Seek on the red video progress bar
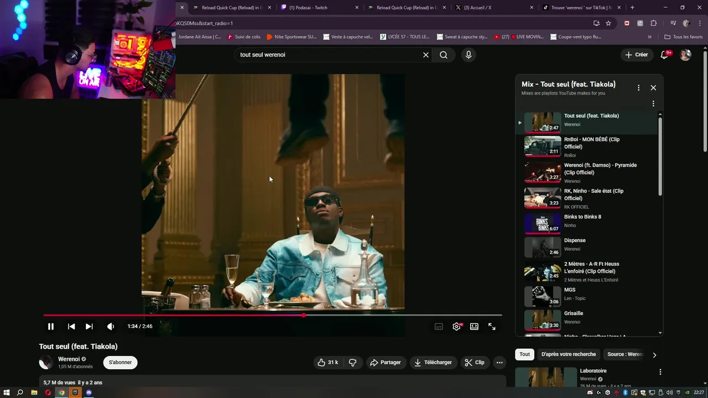The height and width of the screenshot is (398, 708). tap(273, 315)
